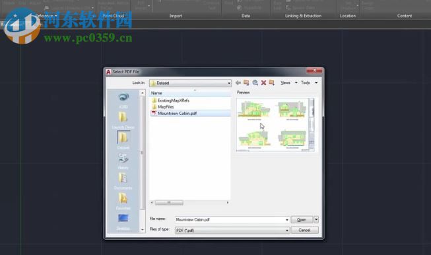Open Documents in places sidebar
Screen dimensions: 431x255
[x=123, y=181]
